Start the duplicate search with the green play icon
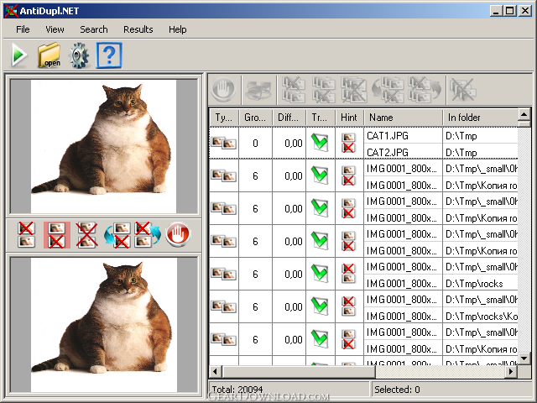Viewport: 537px width, 403px height. (19, 56)
